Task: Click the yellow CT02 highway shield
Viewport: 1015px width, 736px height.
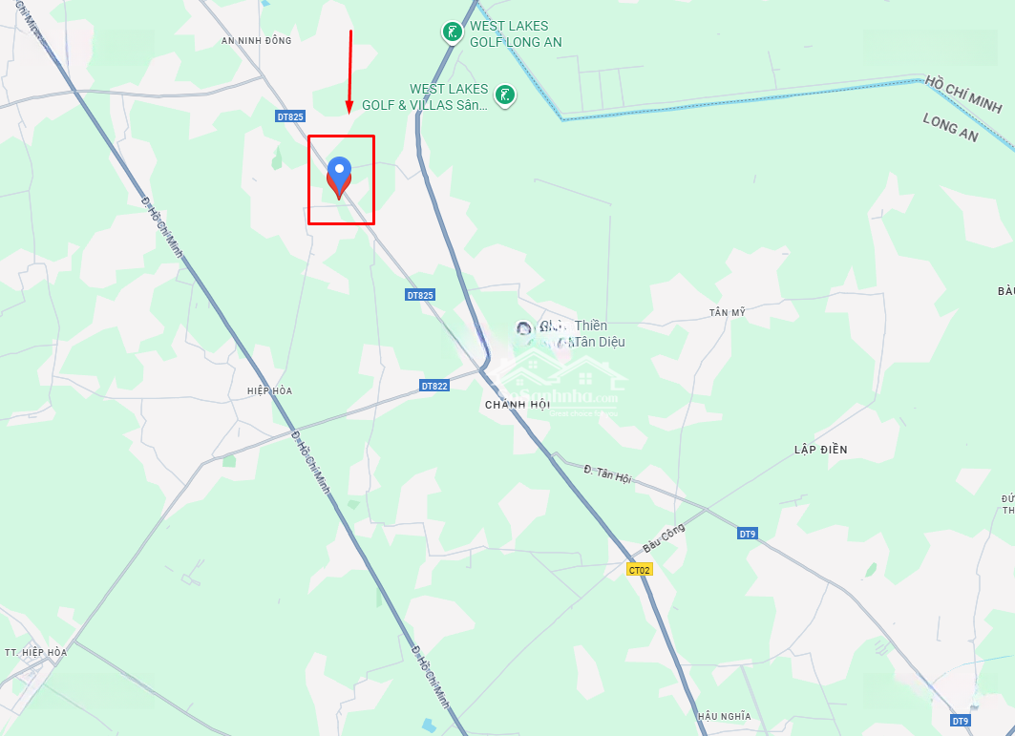Action: [640, 570]
